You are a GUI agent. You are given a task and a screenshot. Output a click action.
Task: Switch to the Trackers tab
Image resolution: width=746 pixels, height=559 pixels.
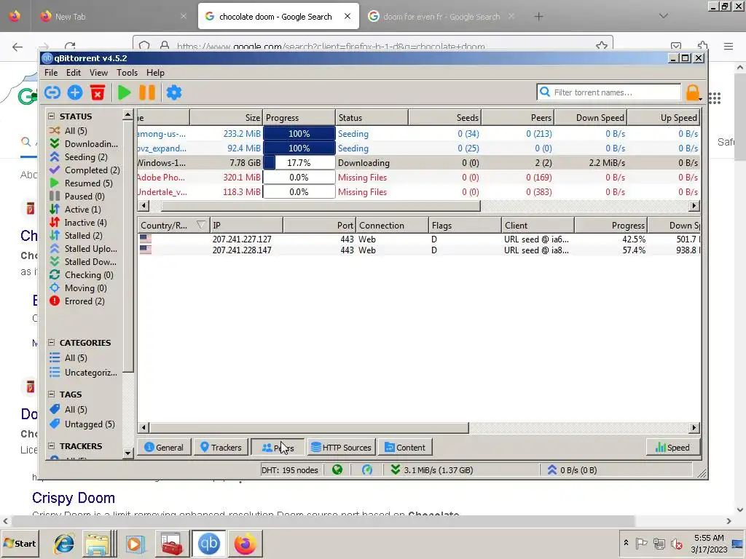[x=221, y=448]
